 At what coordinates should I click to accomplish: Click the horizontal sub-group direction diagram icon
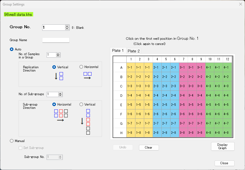61,115
